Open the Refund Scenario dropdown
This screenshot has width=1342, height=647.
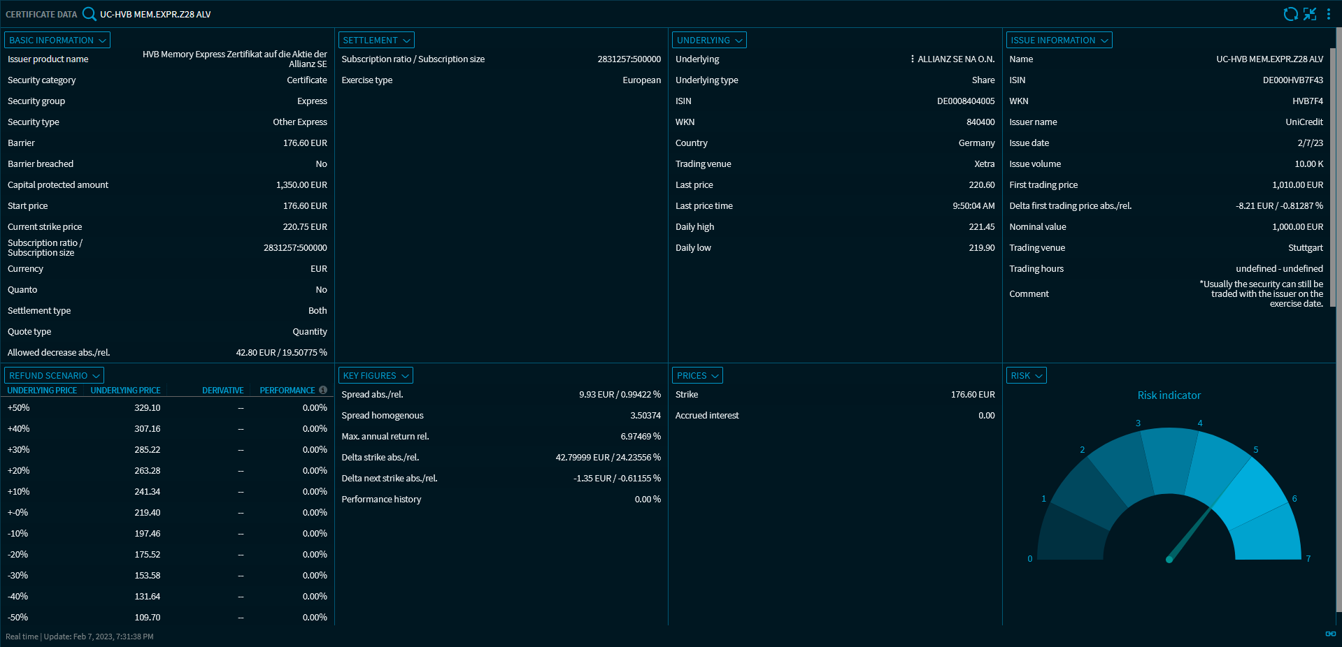click(x=54, y=376)
